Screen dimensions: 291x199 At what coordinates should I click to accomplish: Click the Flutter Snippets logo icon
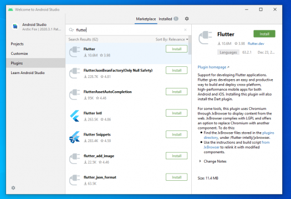pyautogui.click(x=74, y=137)
